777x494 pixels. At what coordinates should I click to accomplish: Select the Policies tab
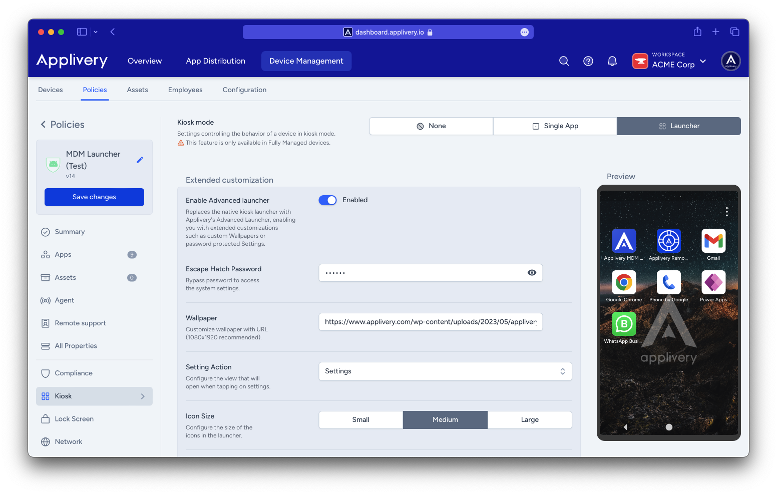coord(95,90)
